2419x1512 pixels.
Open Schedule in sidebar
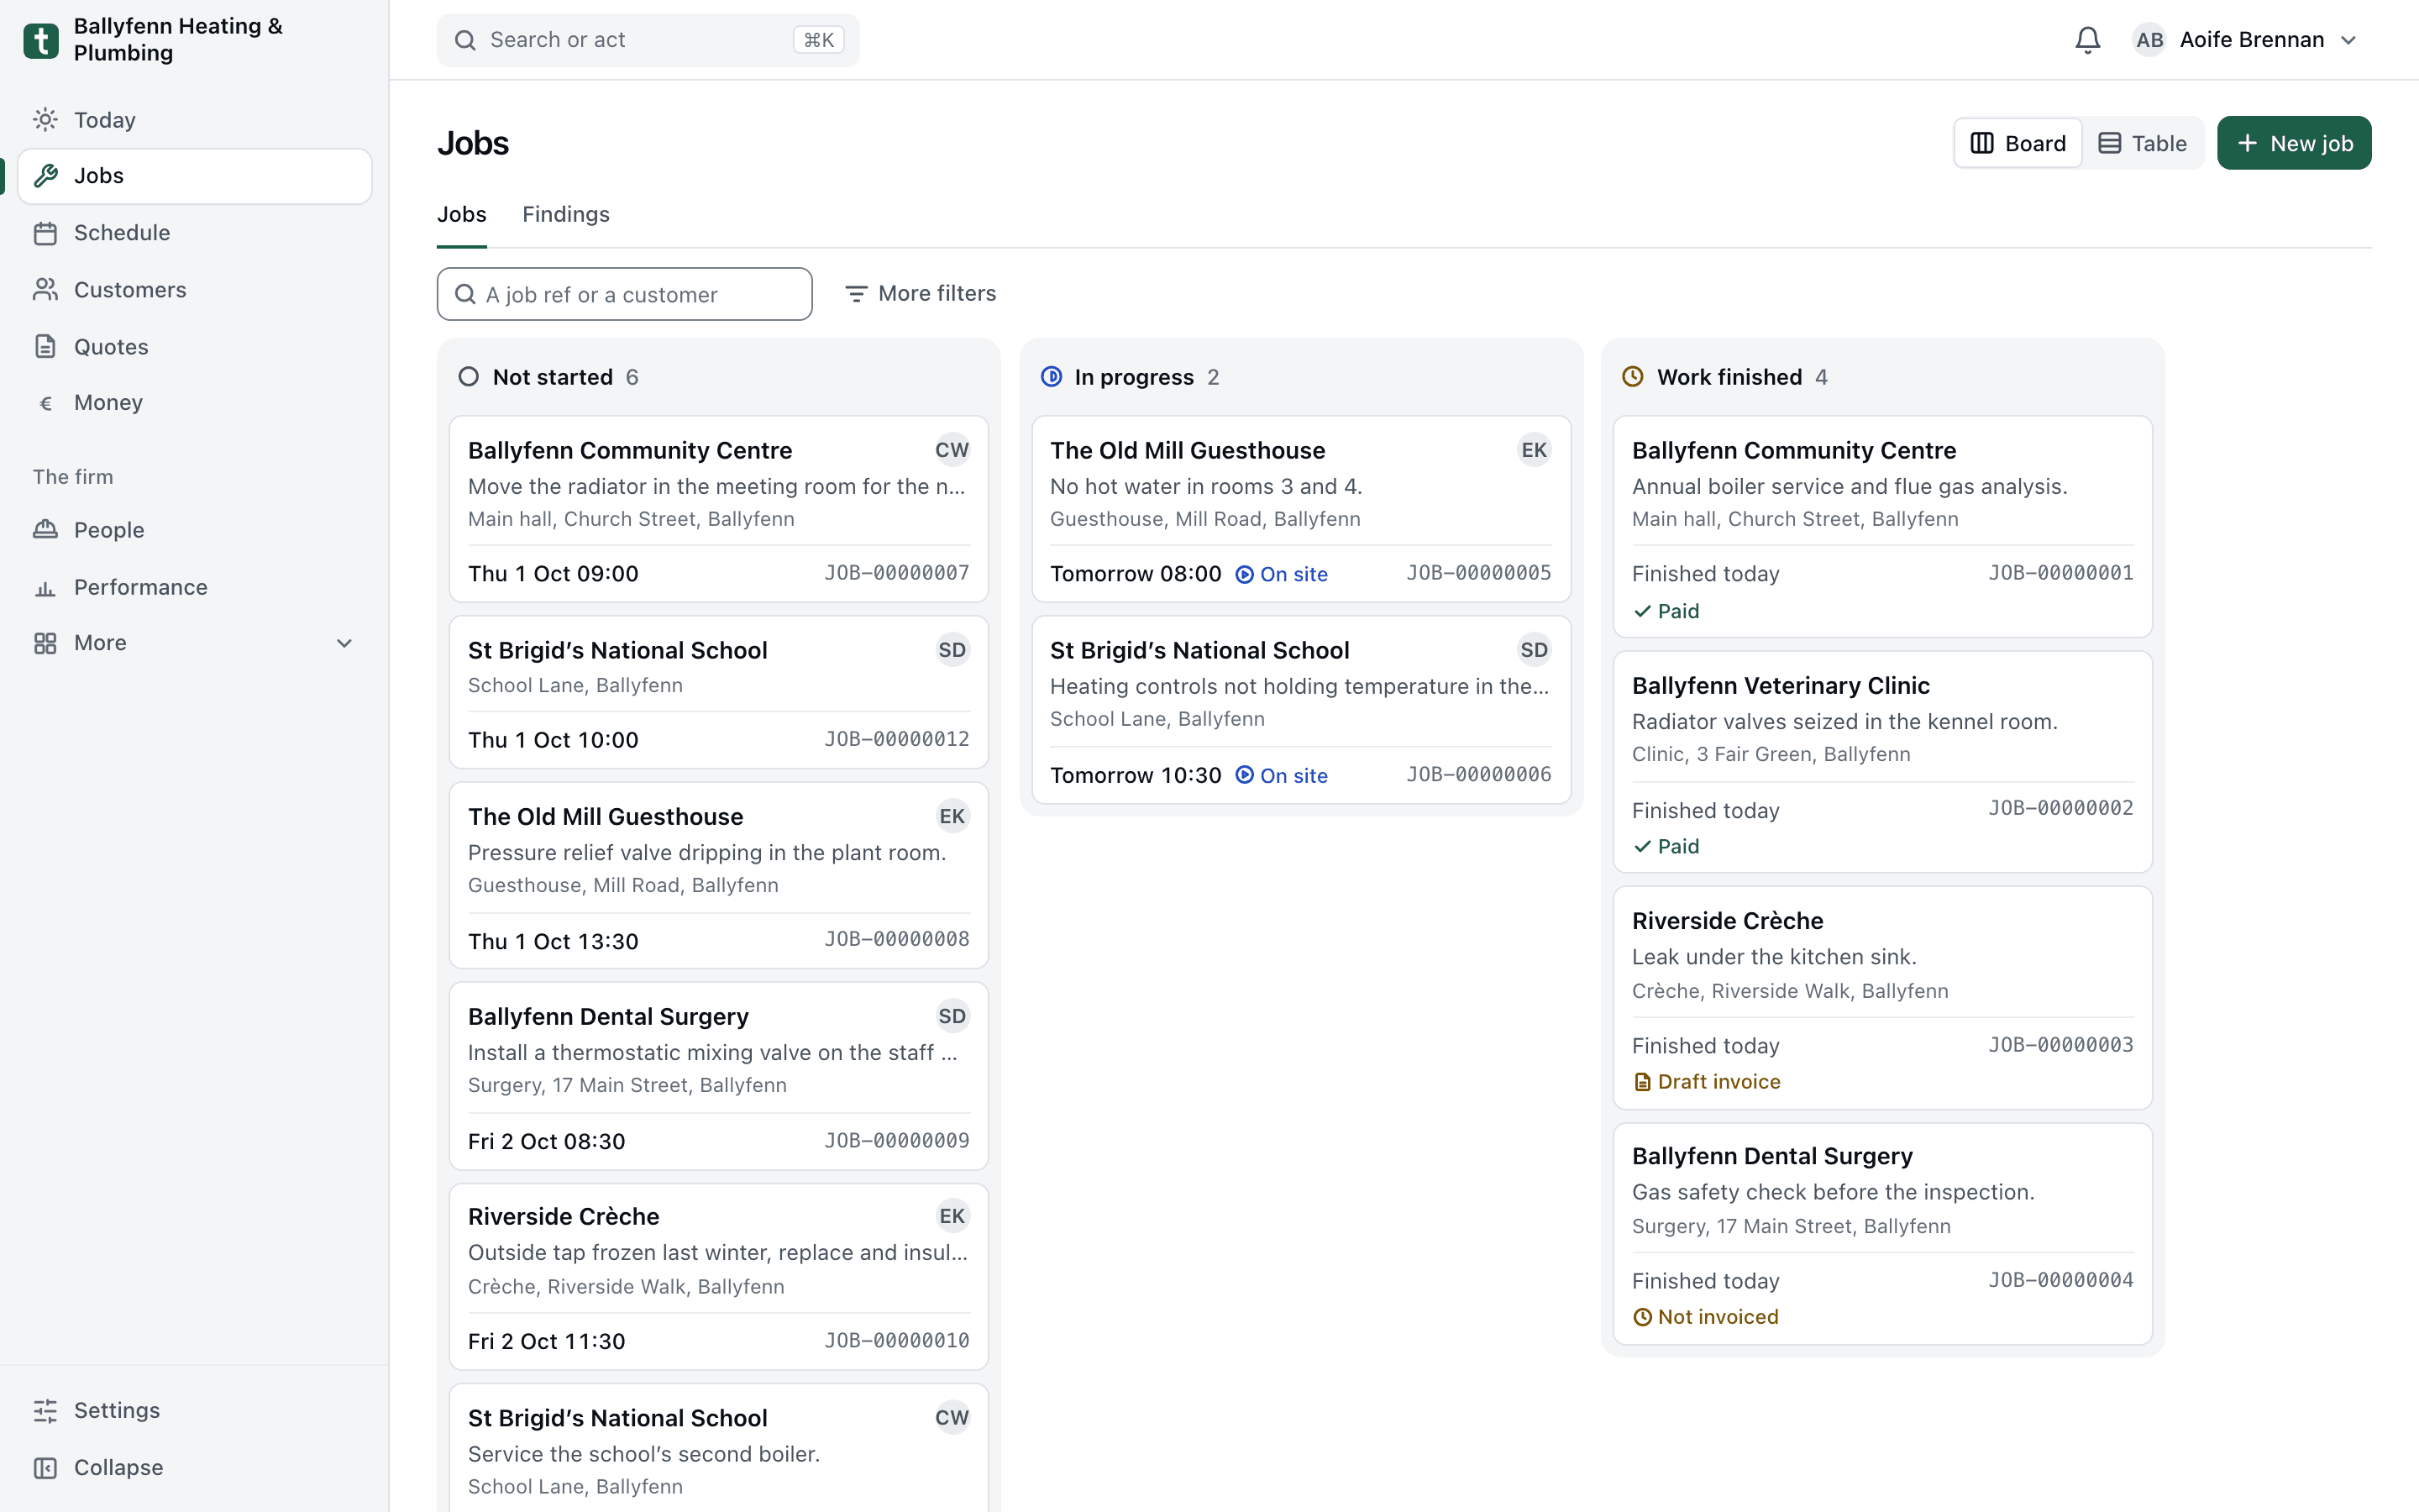click(194, 233)
